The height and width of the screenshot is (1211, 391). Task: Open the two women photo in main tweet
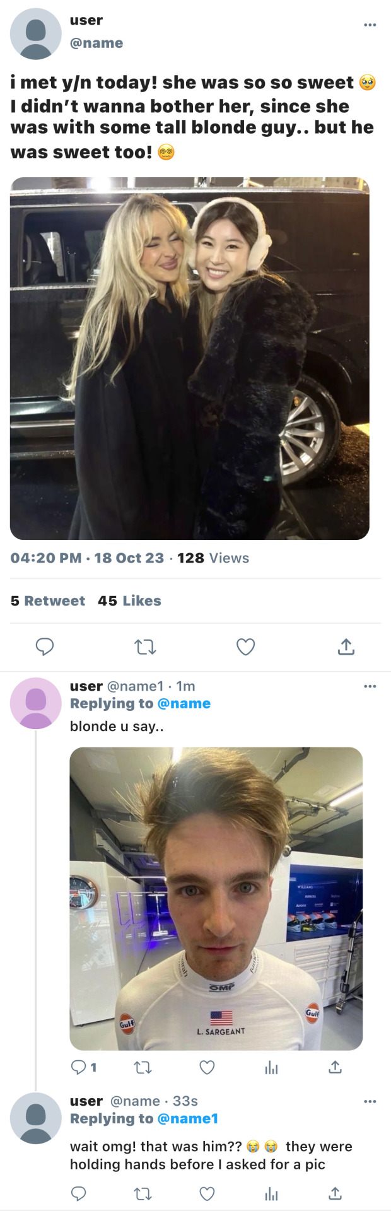pyautogui.click(x=189, y=358)
